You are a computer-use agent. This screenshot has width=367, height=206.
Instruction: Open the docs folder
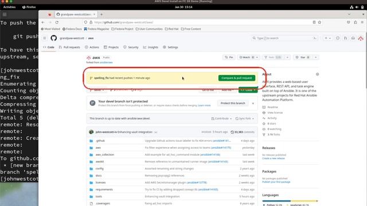pos(99,176)
